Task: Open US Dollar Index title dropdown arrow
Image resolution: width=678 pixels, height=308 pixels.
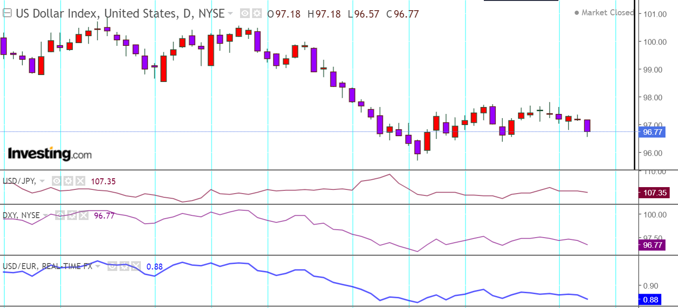Action: (x=230, y=14)
